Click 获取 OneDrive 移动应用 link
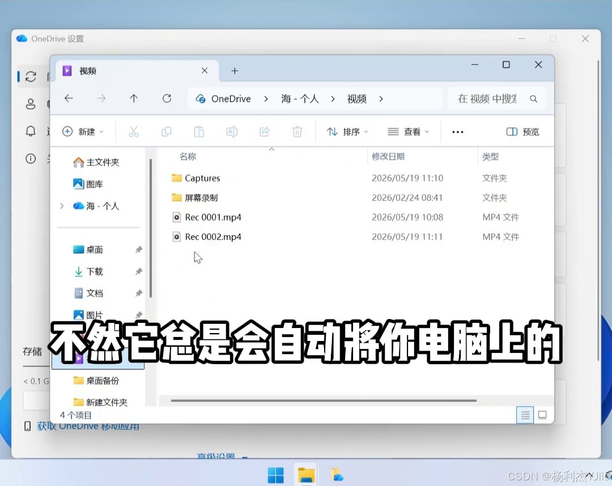The width and height of the screenshot is (612, 486). (x=88, y=427)
